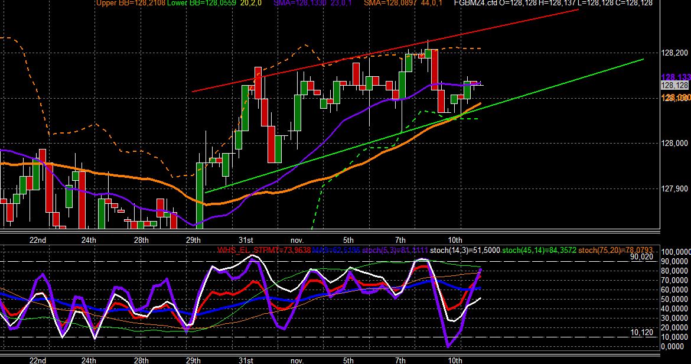Select the FGBMZ4.cfd symbol text

pos(475,3)
